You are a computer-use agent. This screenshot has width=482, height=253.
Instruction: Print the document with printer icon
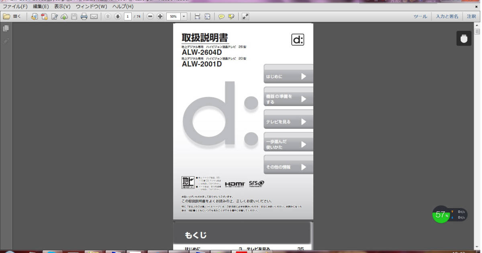click(84, 16)
